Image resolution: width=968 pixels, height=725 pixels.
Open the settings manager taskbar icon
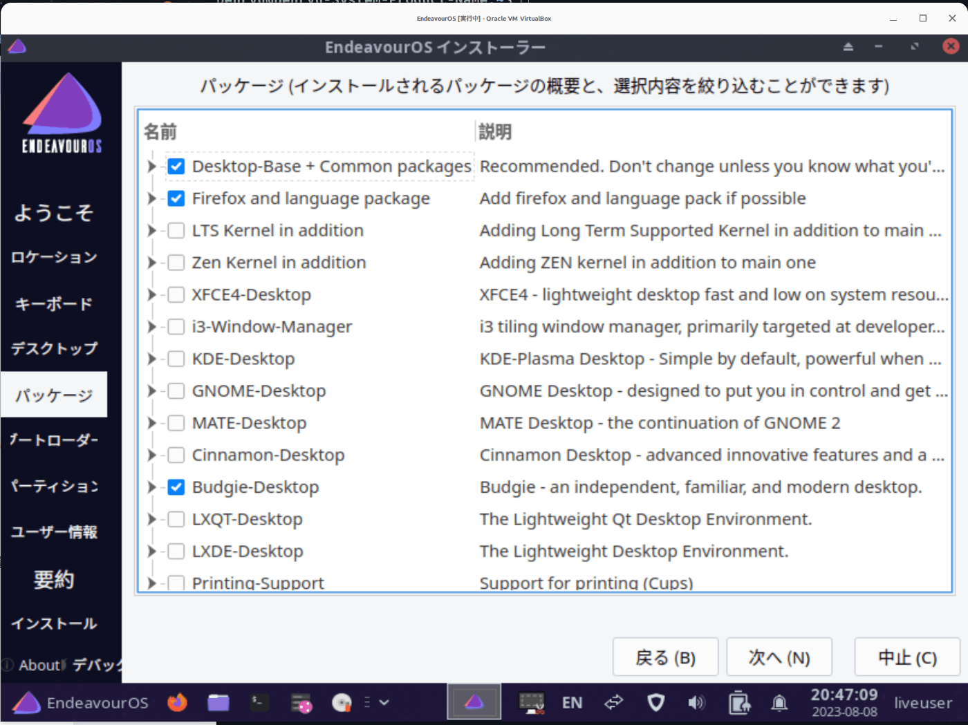click(x=301, y=703)
